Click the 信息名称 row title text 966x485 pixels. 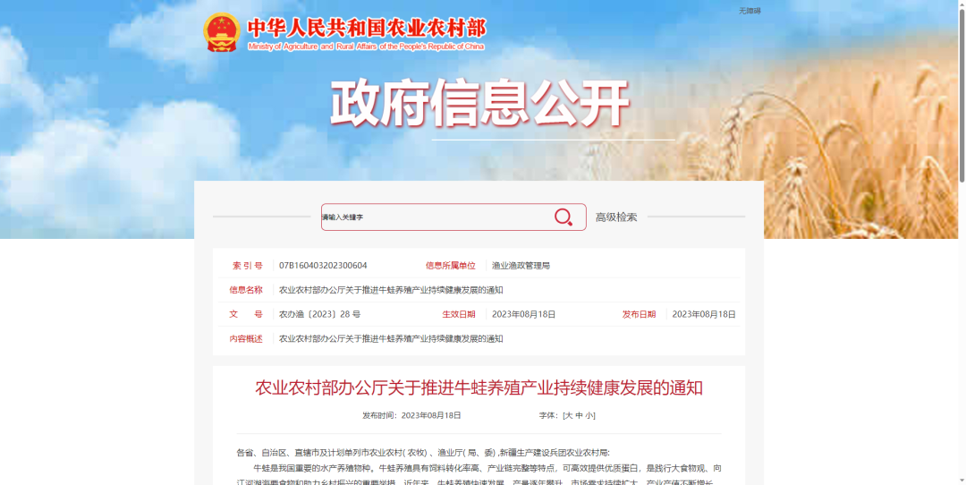pyautogui.click(x=391, y=290)
